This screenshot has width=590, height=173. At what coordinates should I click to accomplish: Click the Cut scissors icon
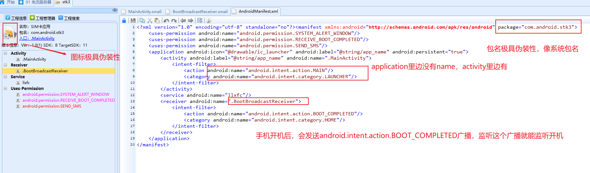(x=150, y=21)
